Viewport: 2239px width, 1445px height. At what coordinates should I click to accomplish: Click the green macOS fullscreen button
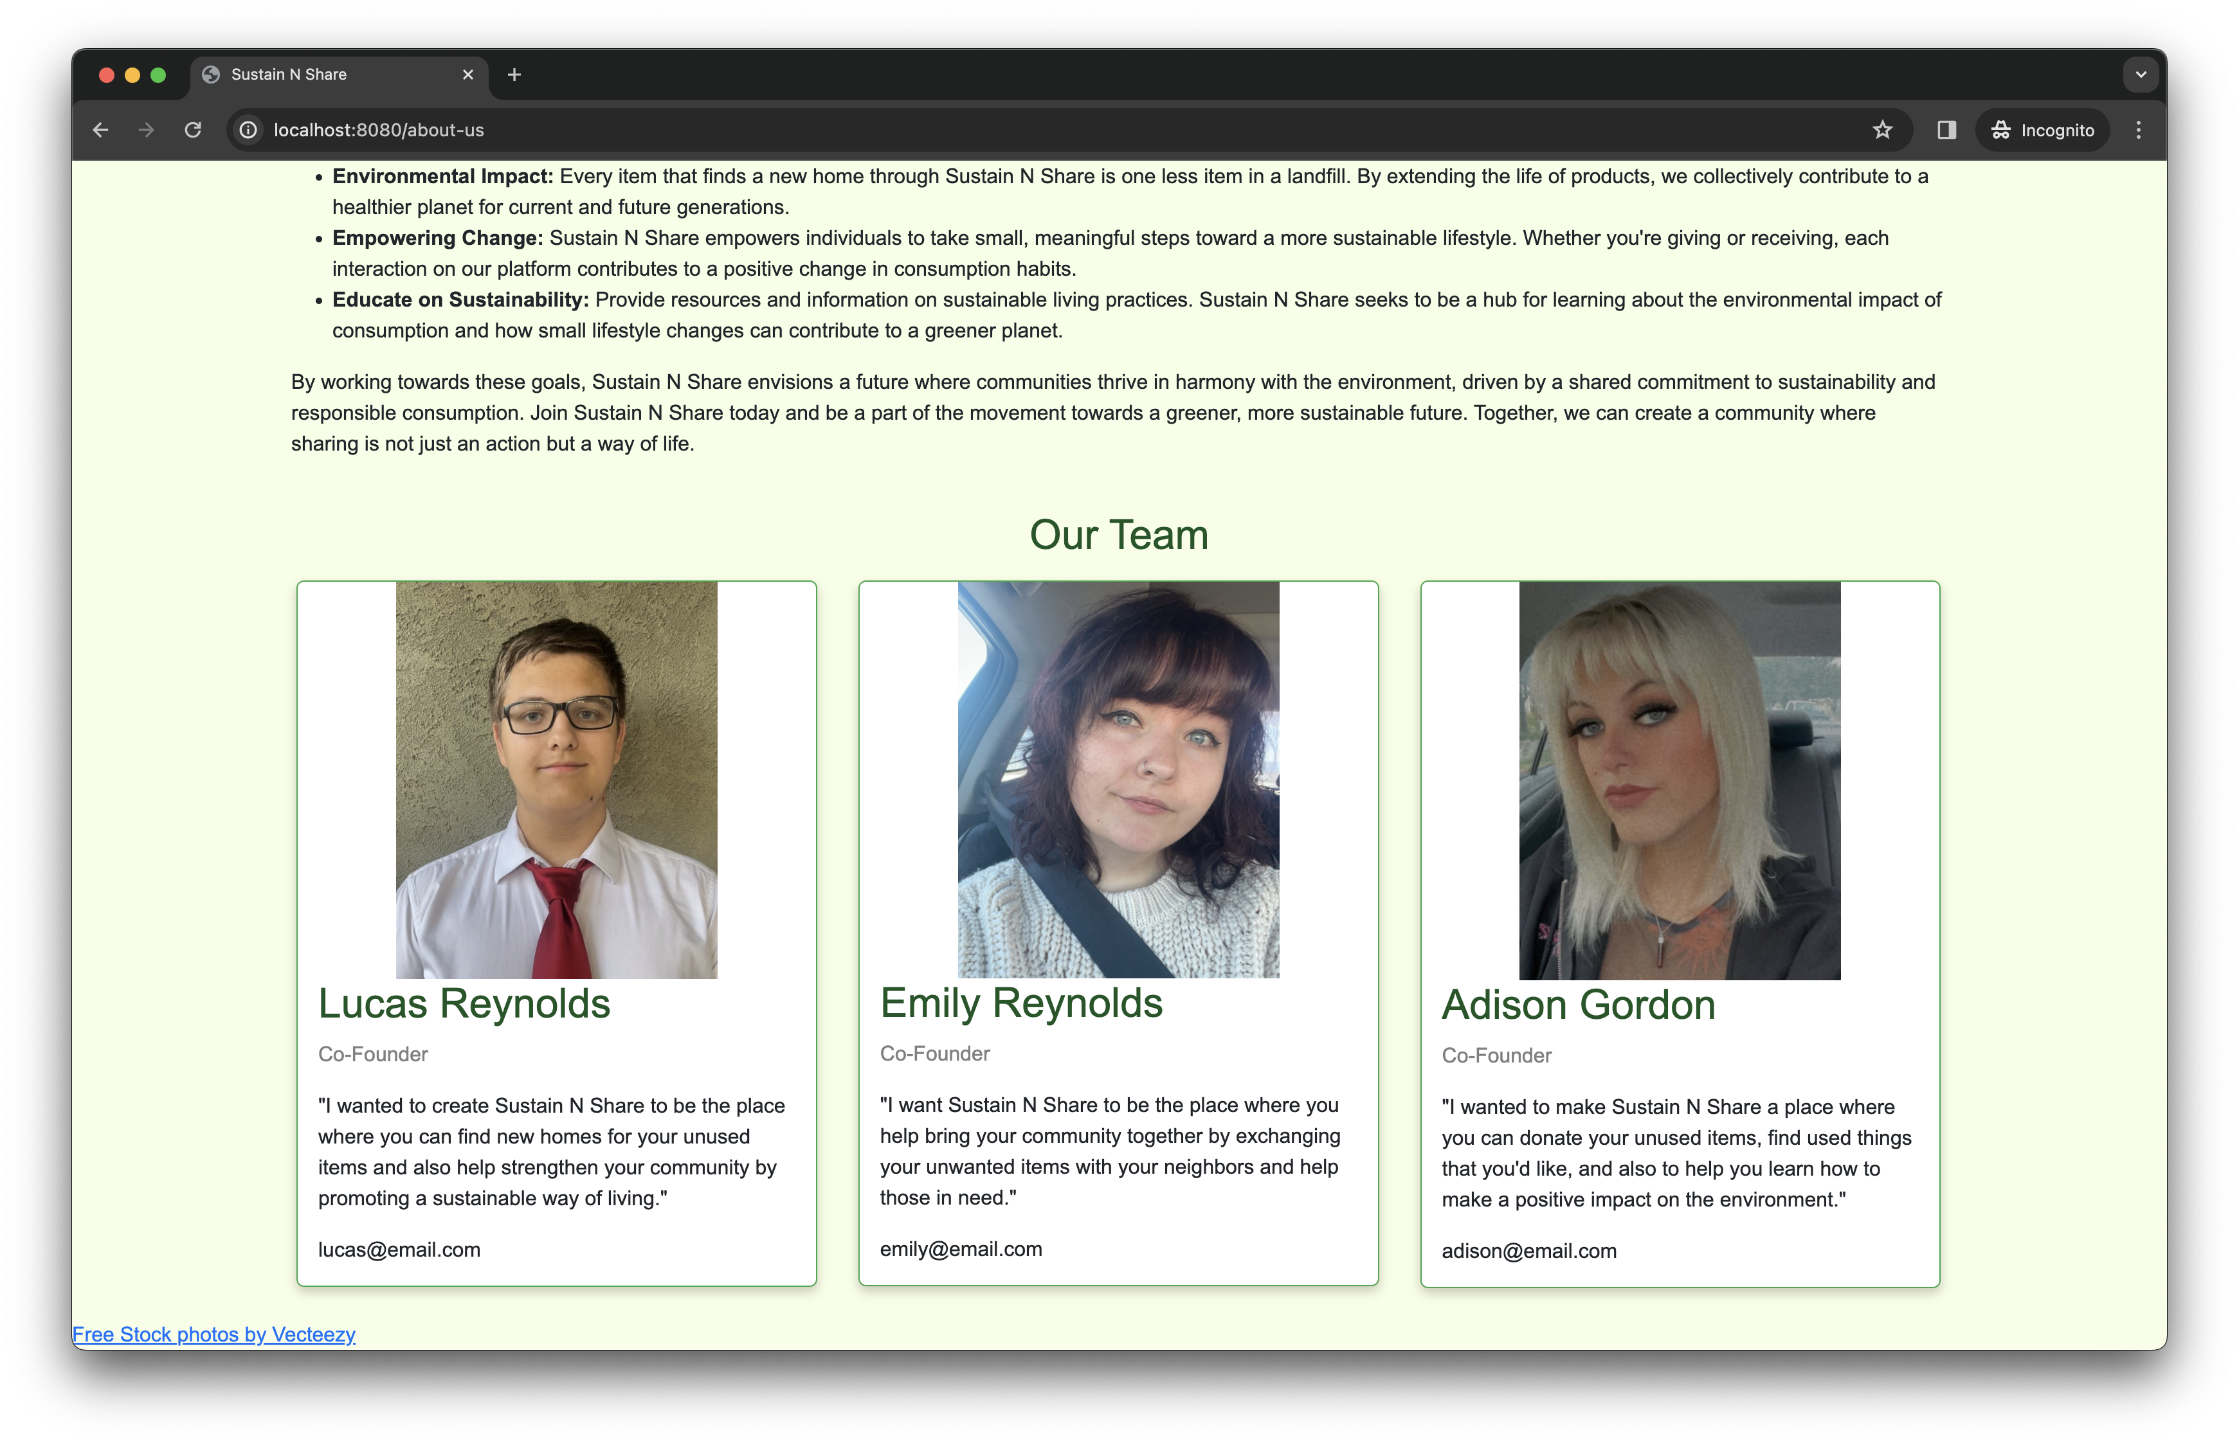(159, 75)
